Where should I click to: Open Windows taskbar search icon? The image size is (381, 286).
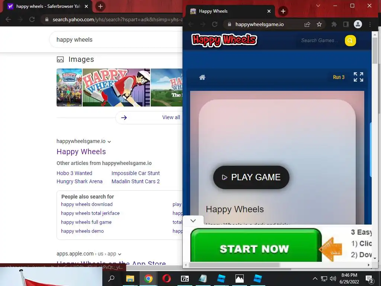(x=111, y=279)
